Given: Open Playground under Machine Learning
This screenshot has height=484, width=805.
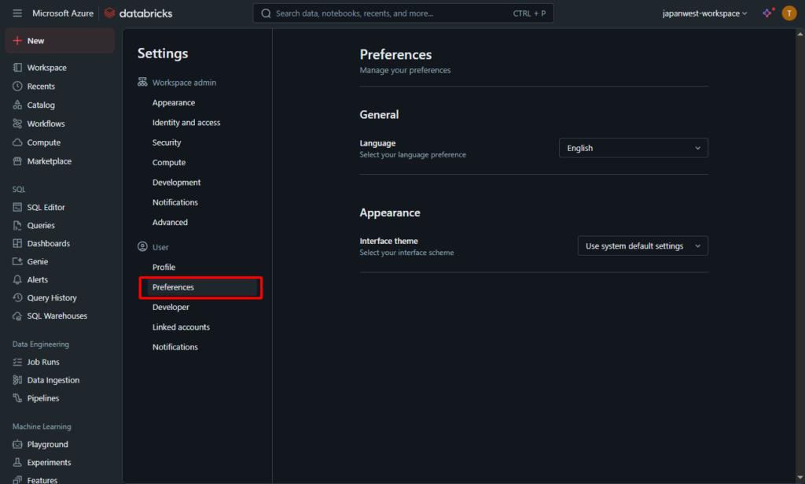Looking at the screenshot, I should pyautogui.click(x=47, y=445).
